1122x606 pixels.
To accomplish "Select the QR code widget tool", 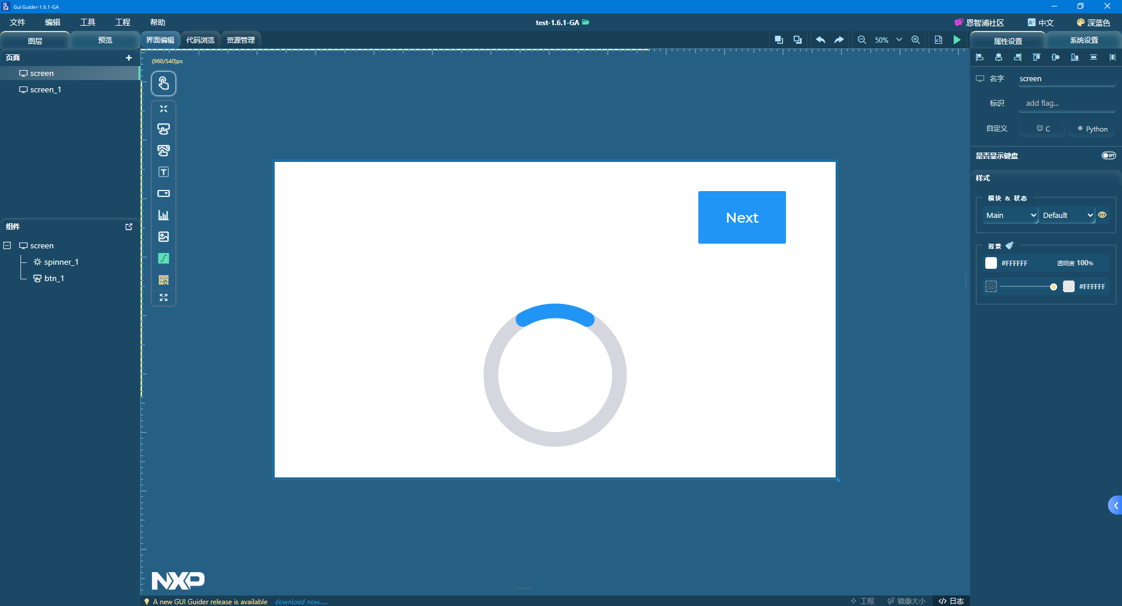I will pos(164,280).
